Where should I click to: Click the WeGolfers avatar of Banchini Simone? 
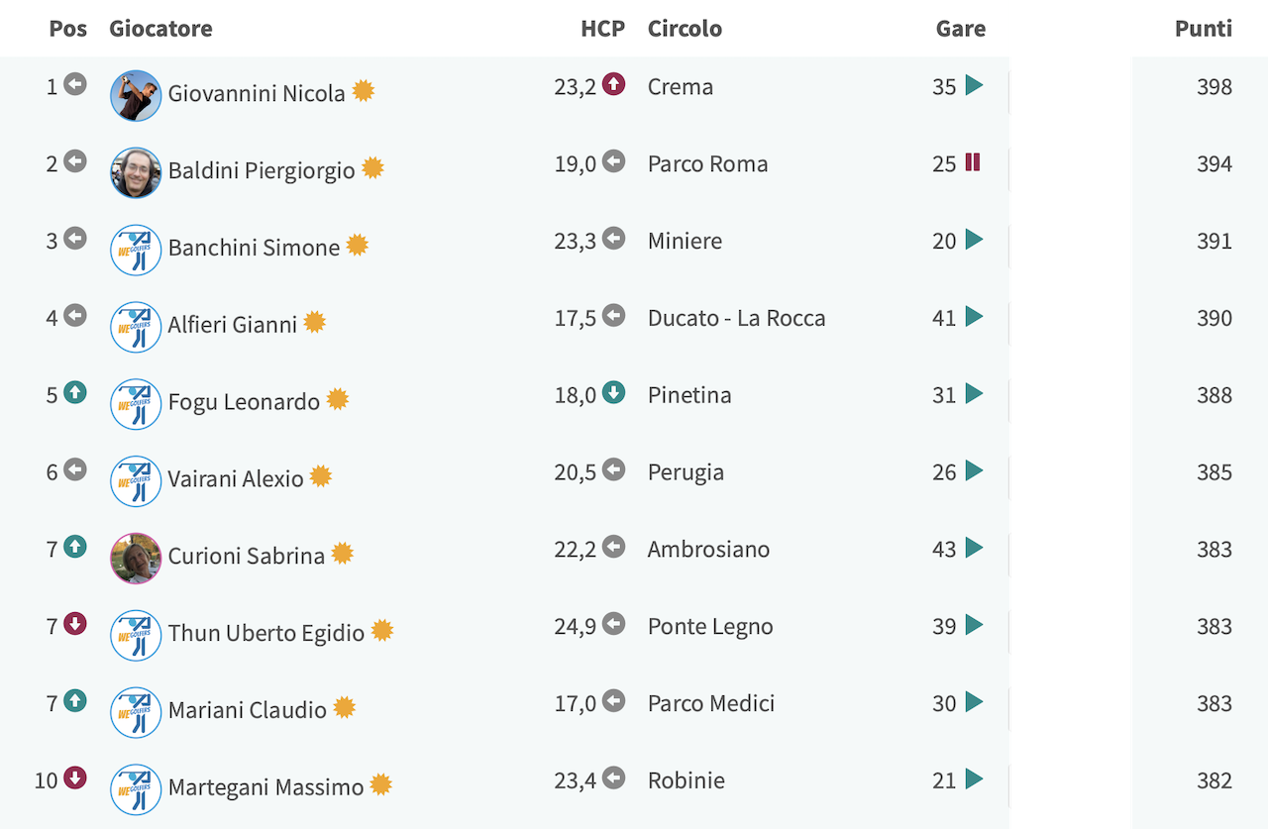[x=136, y=250]
